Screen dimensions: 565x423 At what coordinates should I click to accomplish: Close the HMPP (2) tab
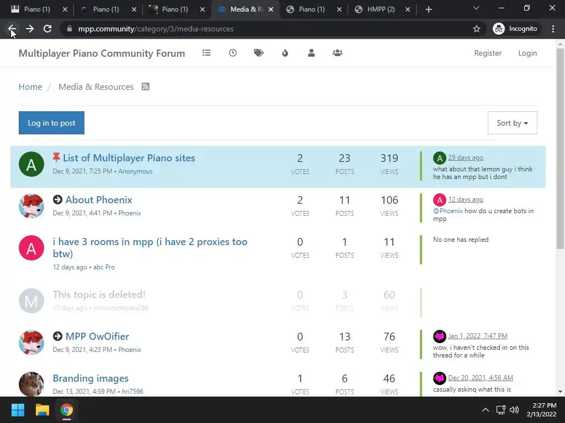408,9
